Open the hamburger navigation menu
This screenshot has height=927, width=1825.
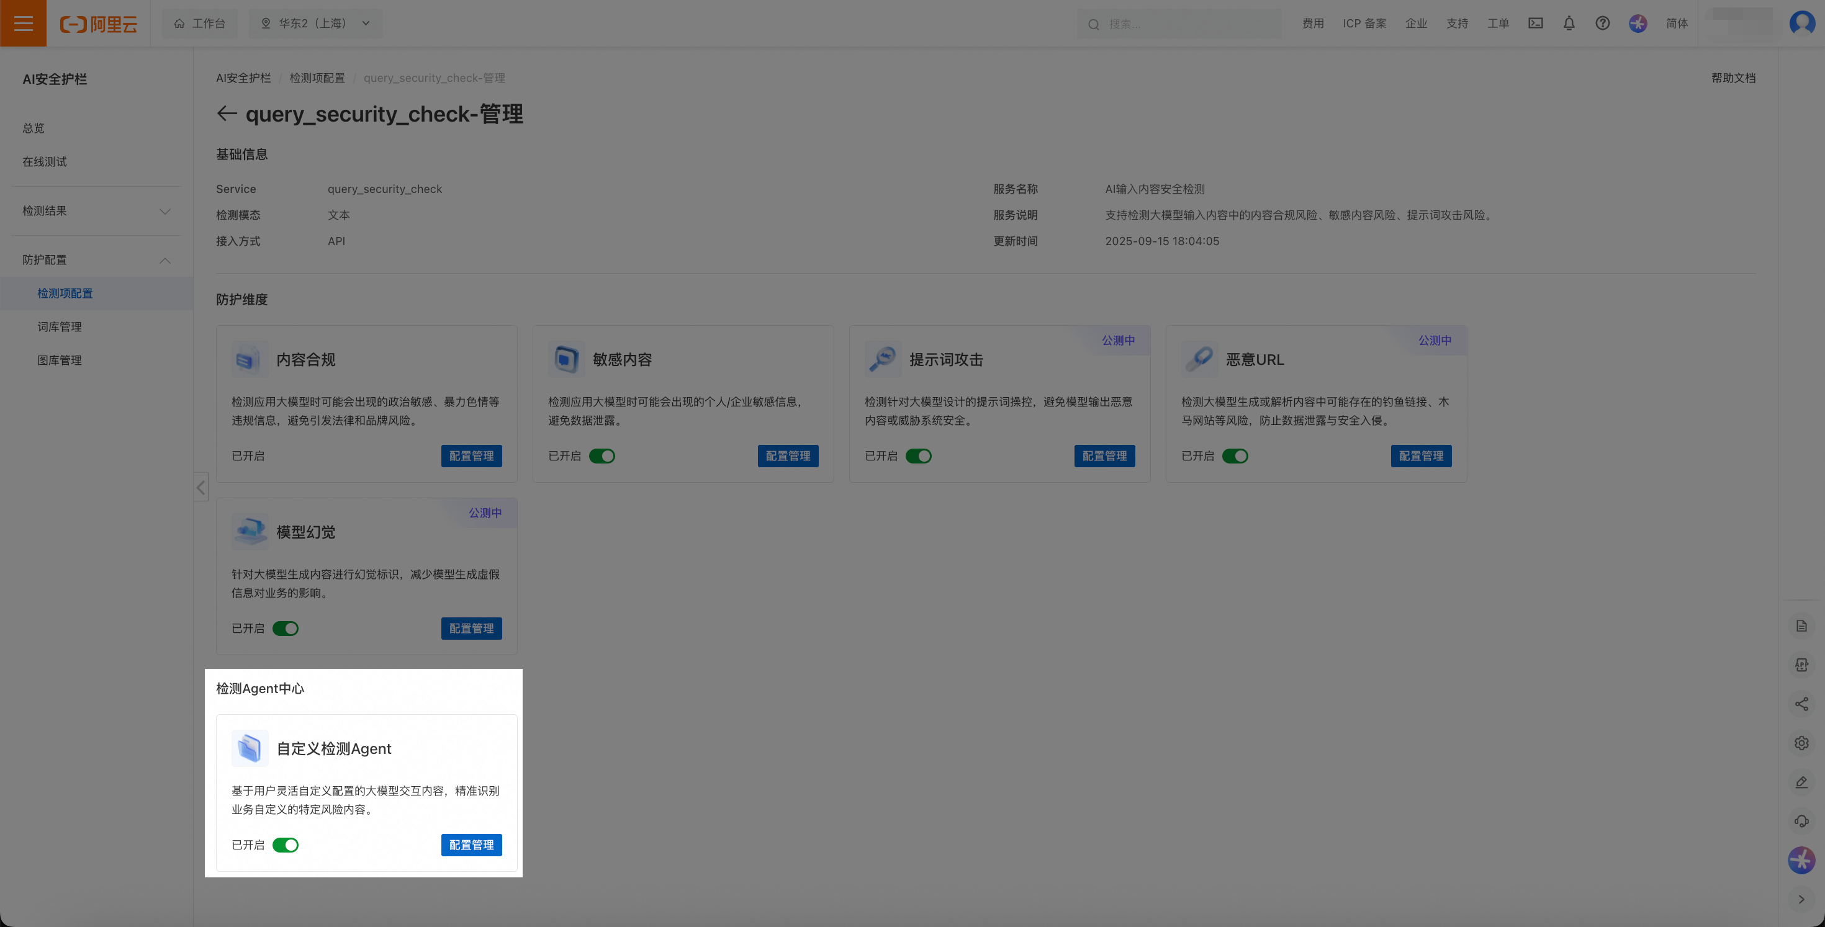click(24, 24)
